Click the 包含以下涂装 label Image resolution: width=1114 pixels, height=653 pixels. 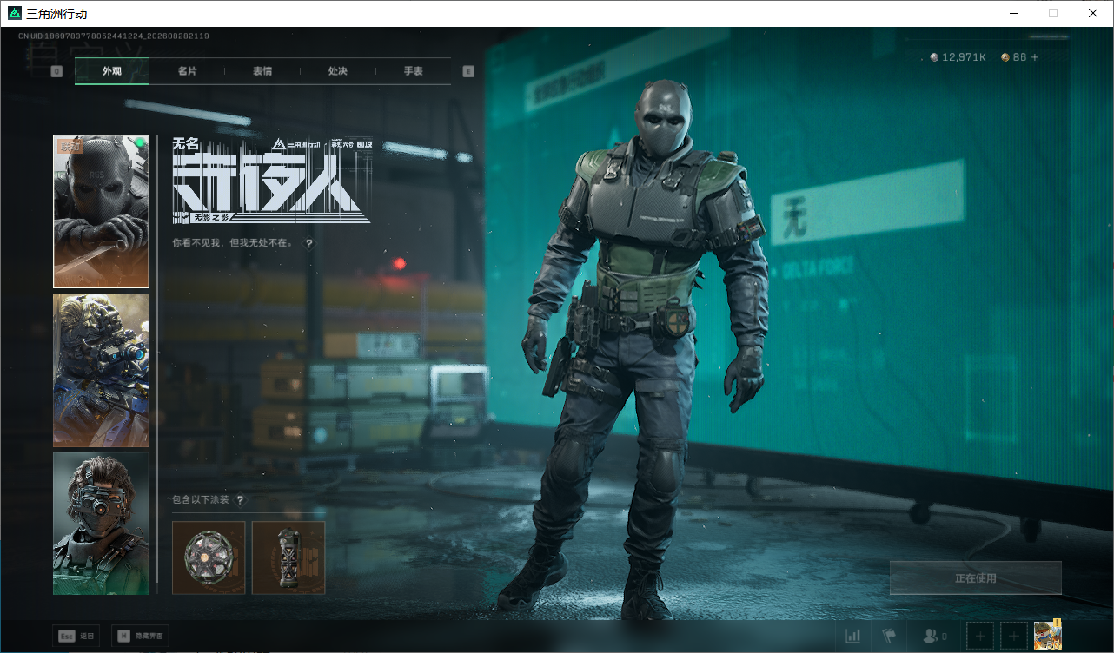coord(201,500)
